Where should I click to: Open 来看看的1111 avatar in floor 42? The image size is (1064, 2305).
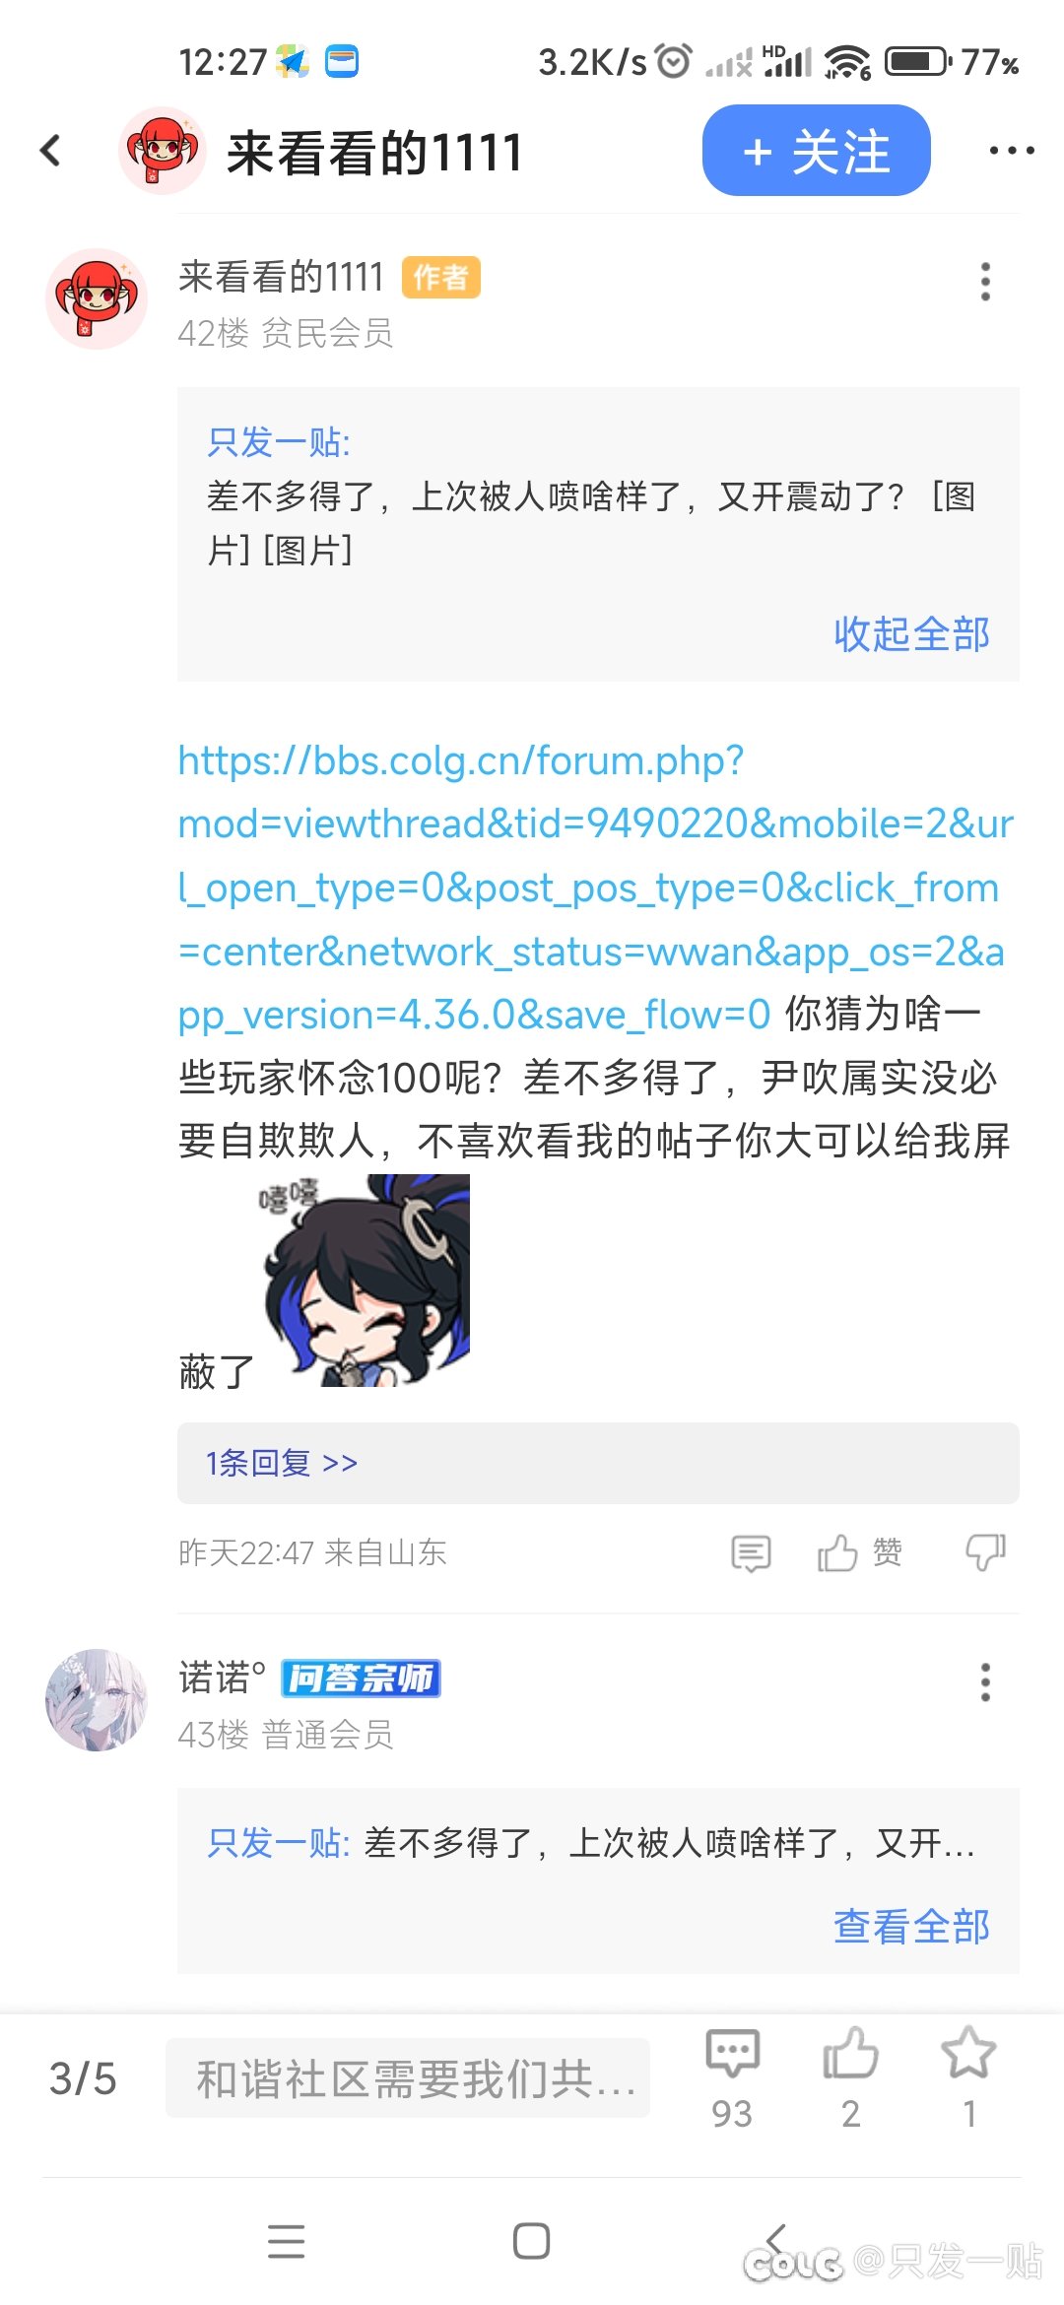pos(97,298)
